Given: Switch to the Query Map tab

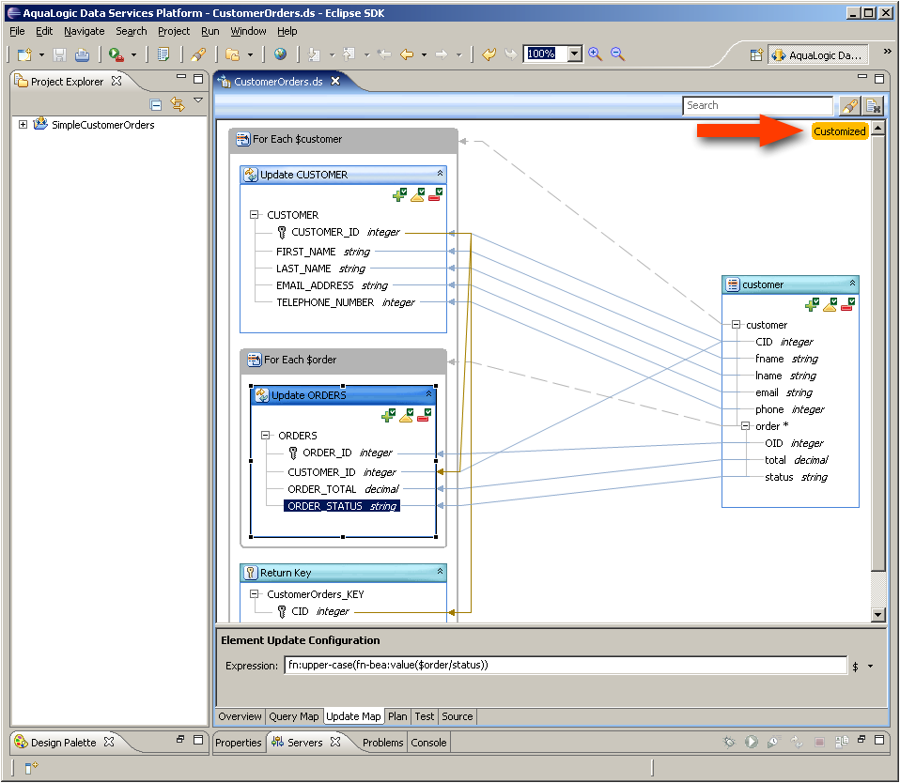Looking at the screenshot, I should pos(294,716).
